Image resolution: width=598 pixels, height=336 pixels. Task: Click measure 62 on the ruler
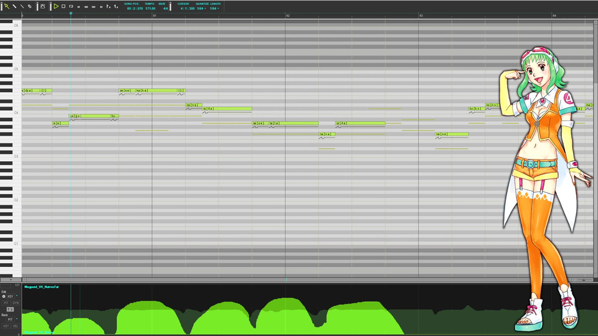[288, 16]
